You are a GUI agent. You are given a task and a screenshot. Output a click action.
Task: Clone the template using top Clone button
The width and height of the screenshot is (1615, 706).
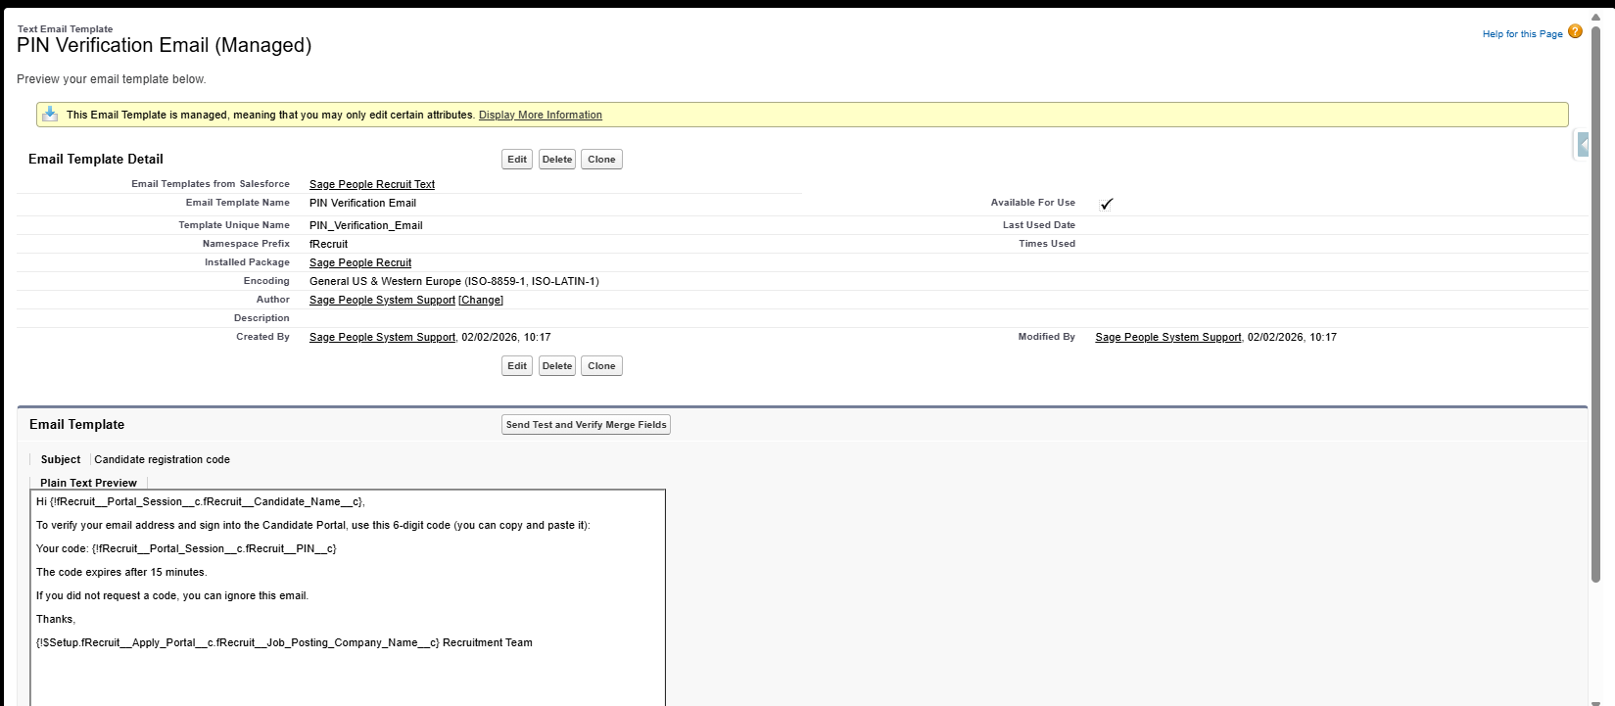tap(601, 160)
